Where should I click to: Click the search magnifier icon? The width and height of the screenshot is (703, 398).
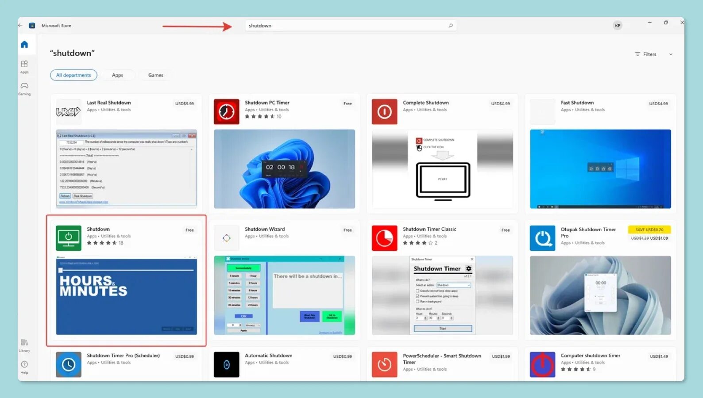pyautogui.click(x=451, y=26)
